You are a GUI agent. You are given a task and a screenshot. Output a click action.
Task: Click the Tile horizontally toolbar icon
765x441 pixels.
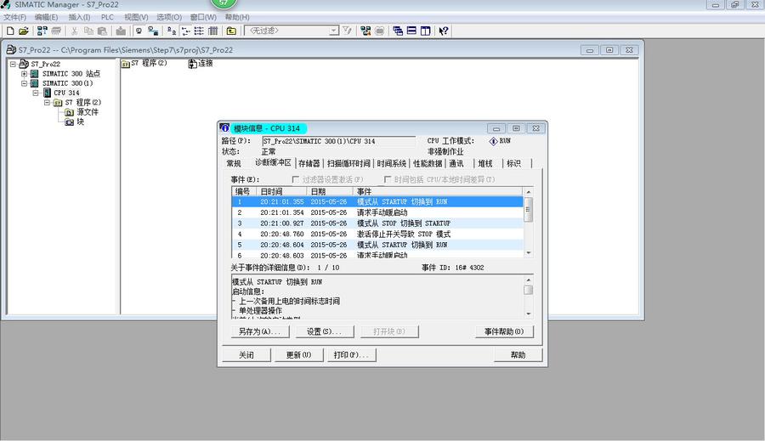coord(411,31)
